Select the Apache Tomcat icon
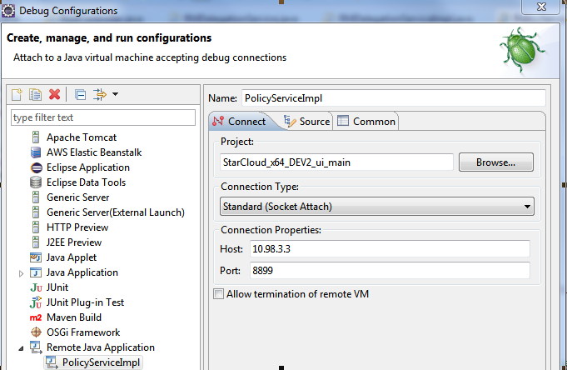This screenshot has width=567, height=370. click(x=36, y=137)
